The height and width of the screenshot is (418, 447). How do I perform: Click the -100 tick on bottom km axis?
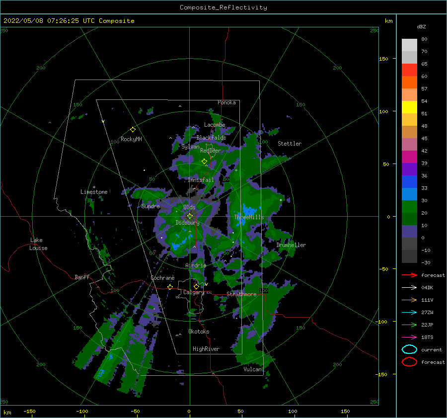82,412
